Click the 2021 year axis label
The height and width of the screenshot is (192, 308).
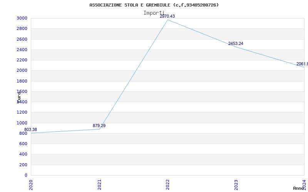[99, 184]
